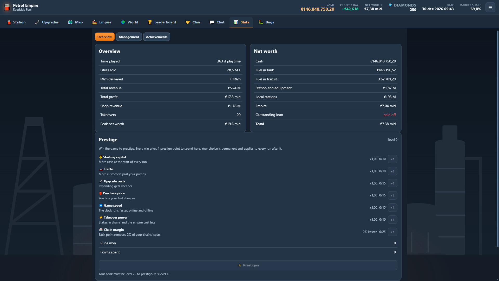Click the Station tab pump icon

[x=9, y=22]
